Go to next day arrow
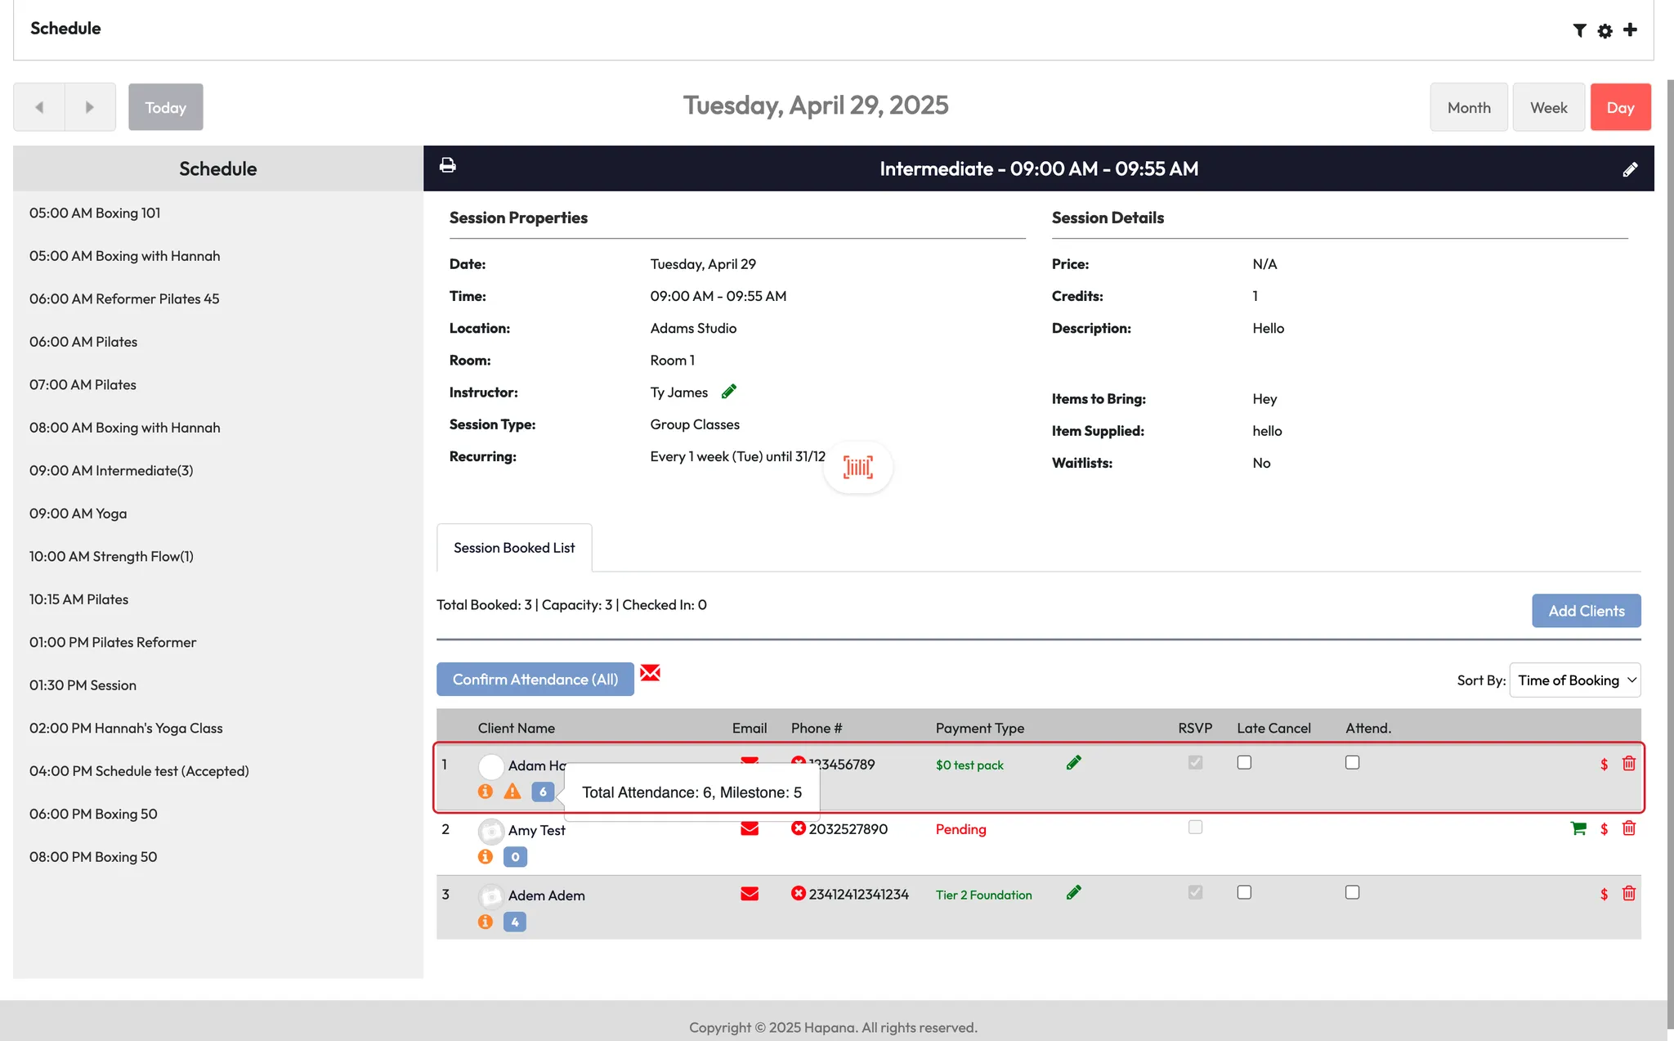This screenshot has height=1041, width=1674. coord(90,107)
